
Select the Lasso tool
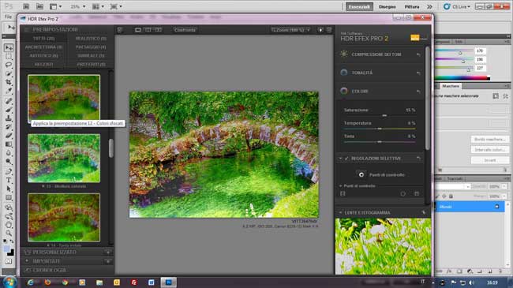coord(9,65)
